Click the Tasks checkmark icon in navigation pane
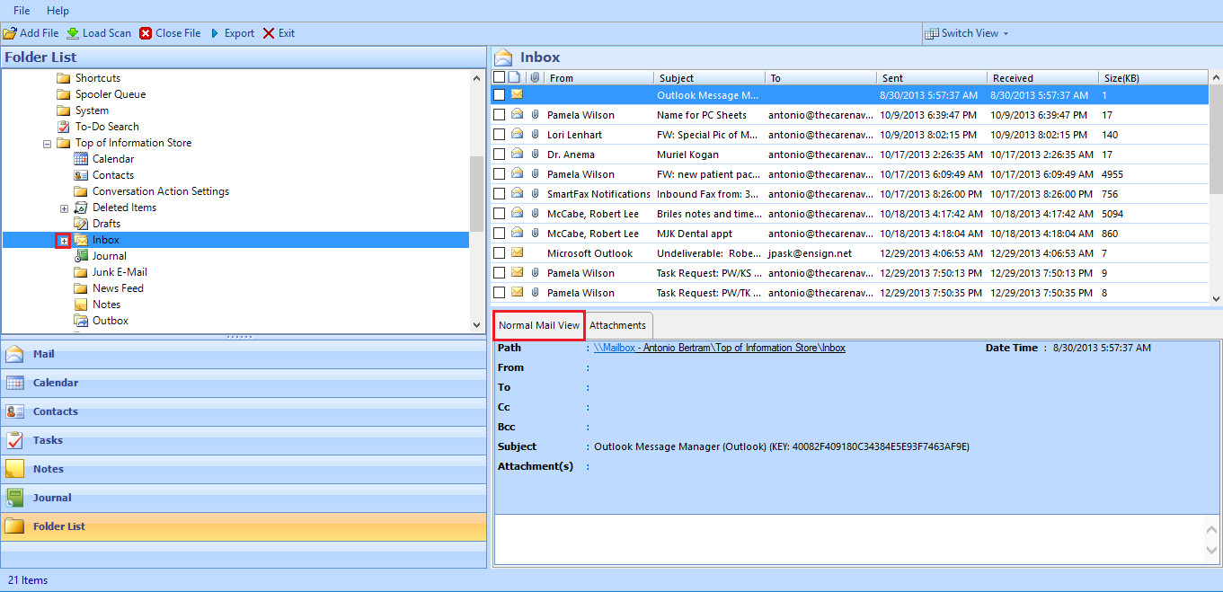This screenshot has height=592, width=1223. coord(14,440)
